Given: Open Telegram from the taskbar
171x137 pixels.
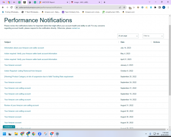Looking at the screenshot, I should 51,134.
